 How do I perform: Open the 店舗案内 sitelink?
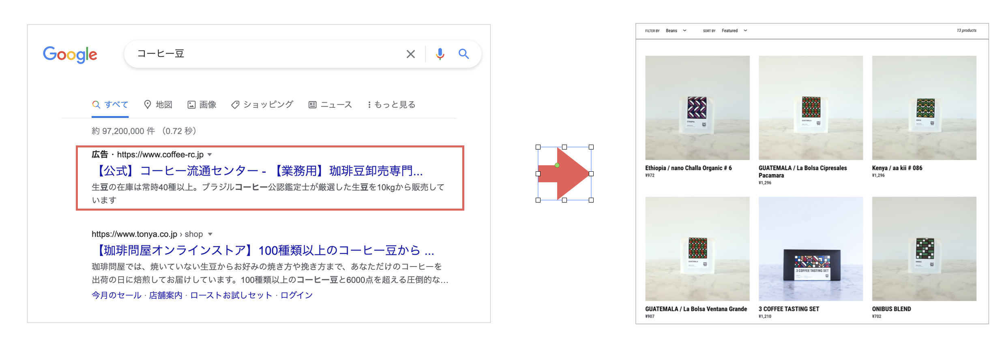pyautogui.click(x=166, y=295)
